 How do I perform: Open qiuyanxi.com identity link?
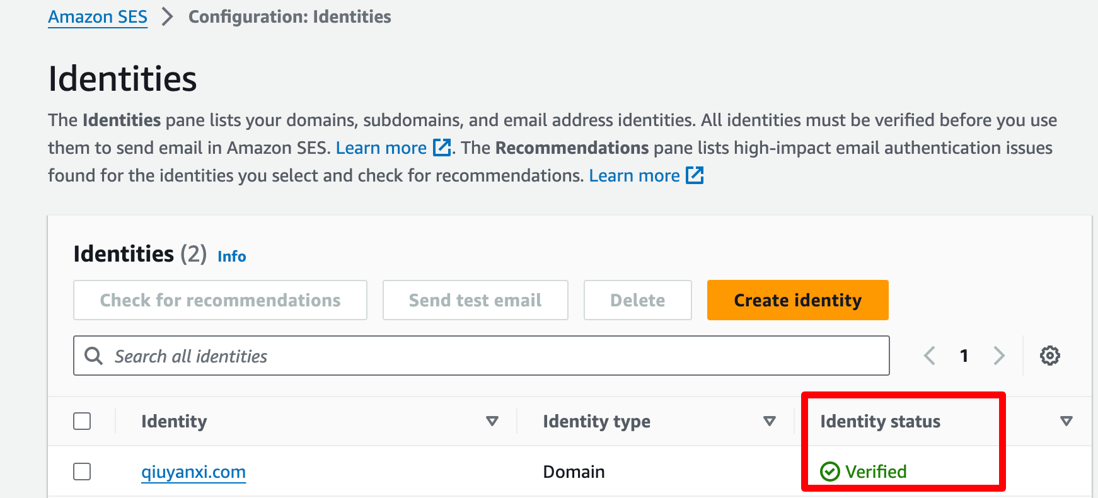coord(194,472)
